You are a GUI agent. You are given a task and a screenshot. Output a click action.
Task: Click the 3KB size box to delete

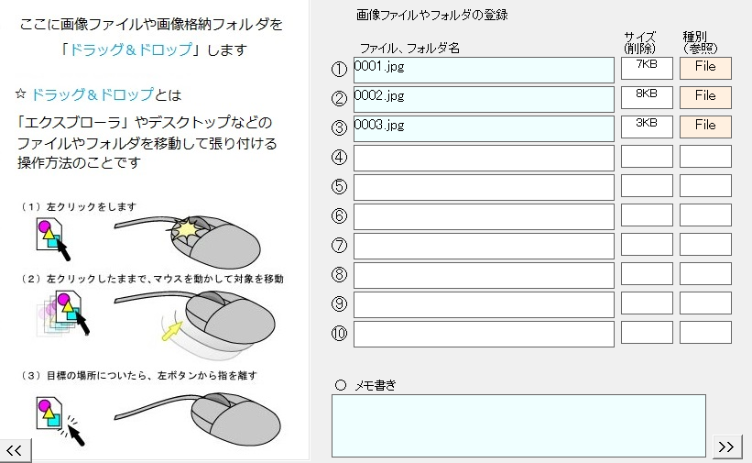[647, 127]
